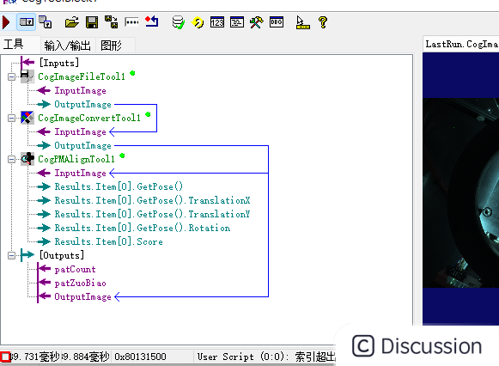Click the CogImageConvertTool1 color icon
Image resolution: width=499 pixels, height=366 pixels.
tap(27, 118)
